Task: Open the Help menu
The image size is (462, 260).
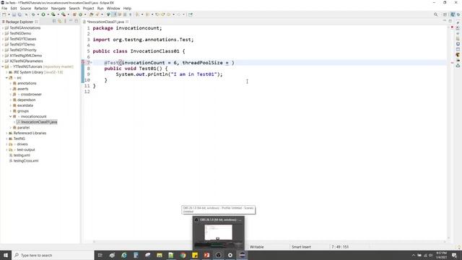Action: [x=127, y=8]
